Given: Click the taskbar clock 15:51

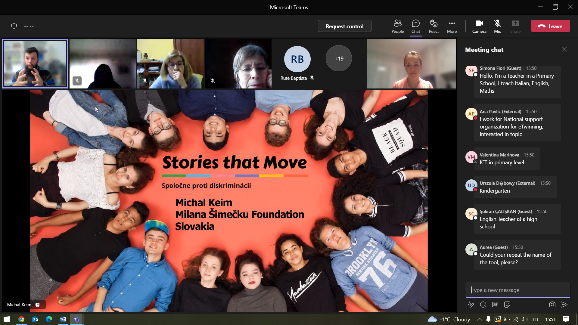Looking at the screenshot, I should pyautogui.click(x=550, y=319).
